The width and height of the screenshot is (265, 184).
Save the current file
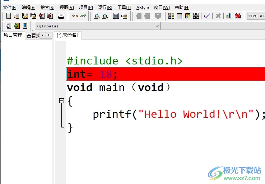click(25, 16)
